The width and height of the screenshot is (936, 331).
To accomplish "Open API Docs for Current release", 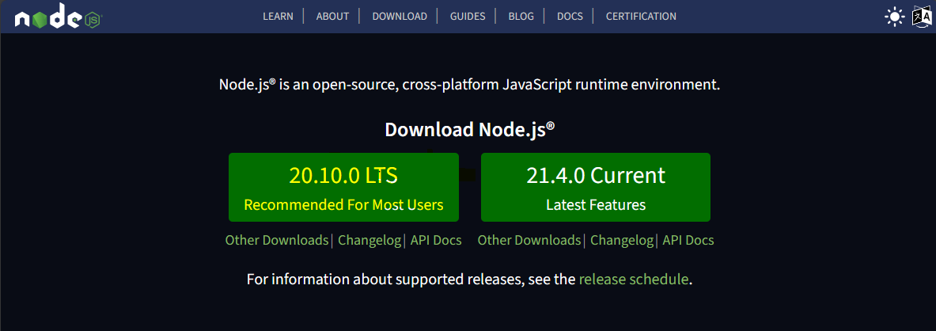I will pyautogui.click(x=688, y=240).
